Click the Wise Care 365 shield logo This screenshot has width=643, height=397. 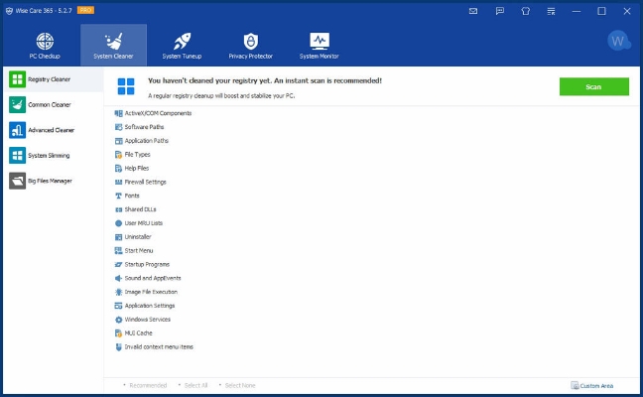[x=9, y=11]
